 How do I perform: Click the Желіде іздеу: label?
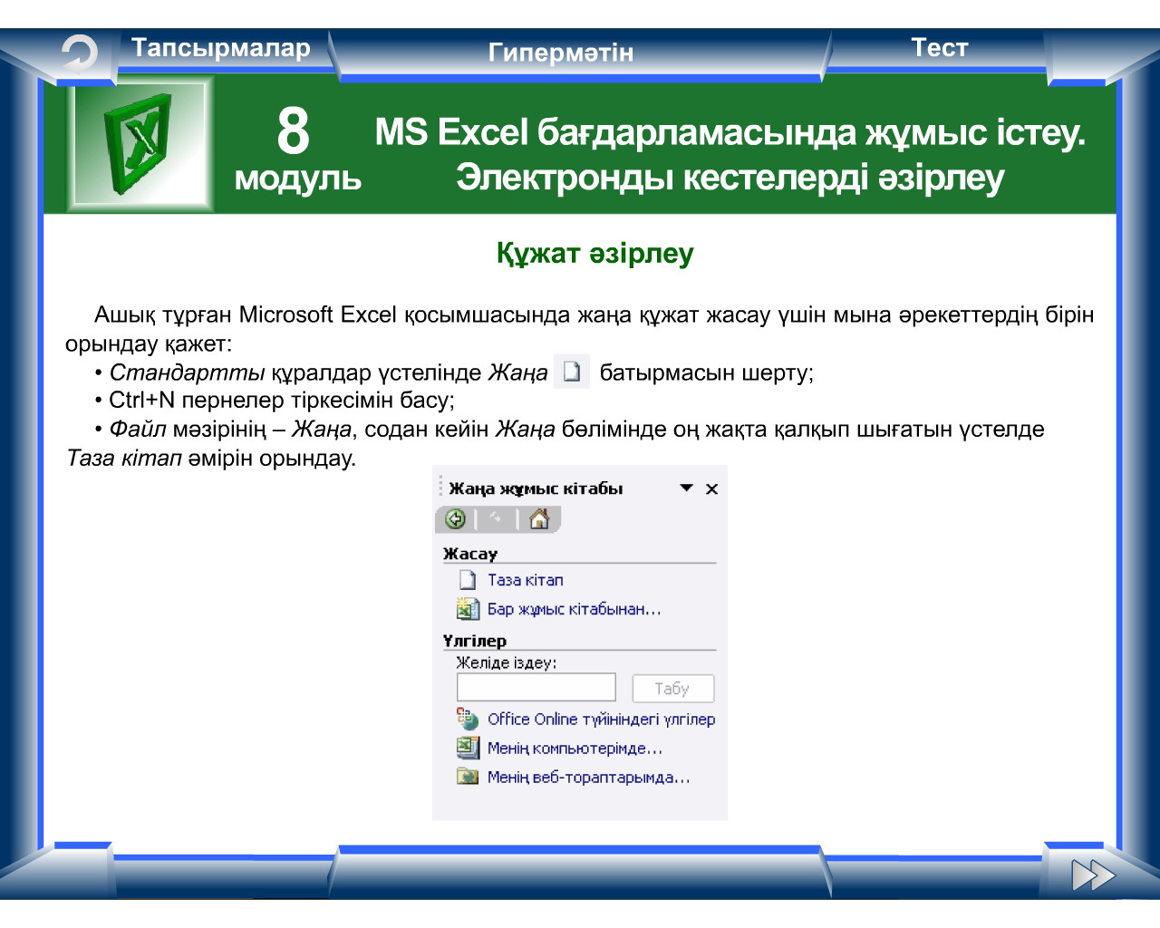(507, 662)
